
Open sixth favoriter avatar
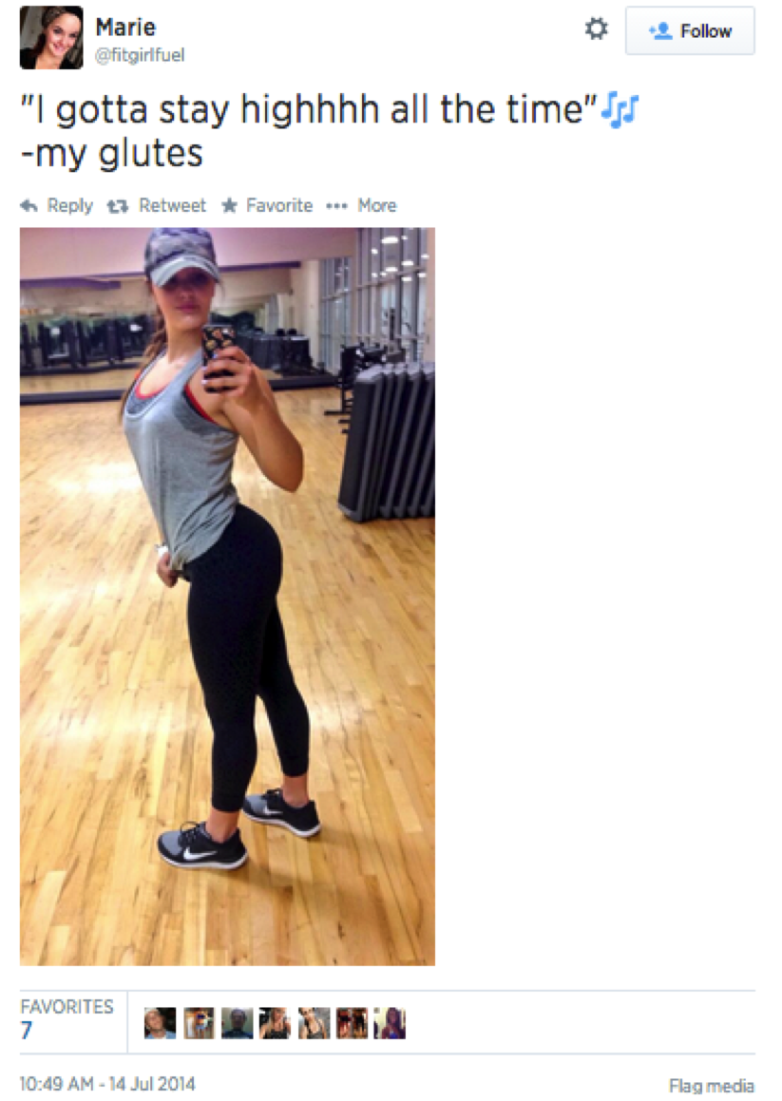tap(352, 1023)
